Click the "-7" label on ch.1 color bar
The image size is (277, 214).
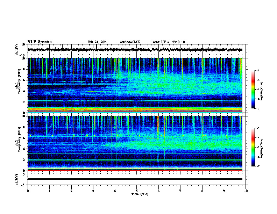click(x=258, y=108)
